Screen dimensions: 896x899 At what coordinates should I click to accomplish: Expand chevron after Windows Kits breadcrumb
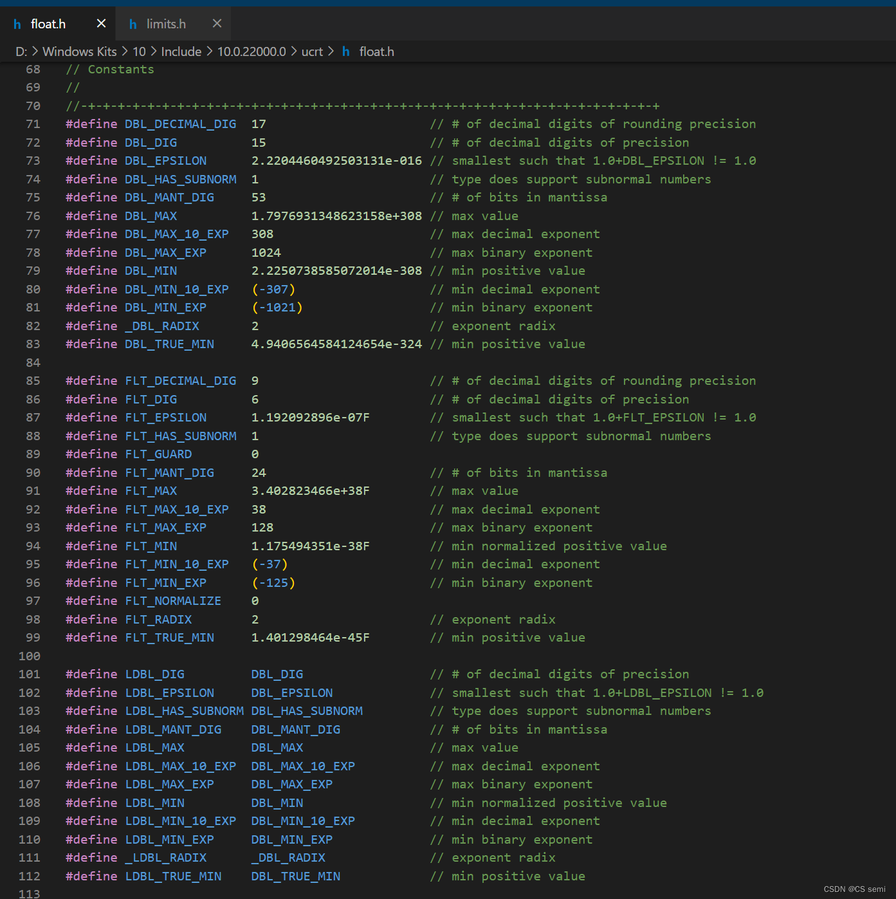(x=125, y=51)
